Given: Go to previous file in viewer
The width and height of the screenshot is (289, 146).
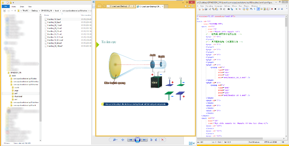Looking at the screenshot, I should pyautogui.click(x=130, y=140).
